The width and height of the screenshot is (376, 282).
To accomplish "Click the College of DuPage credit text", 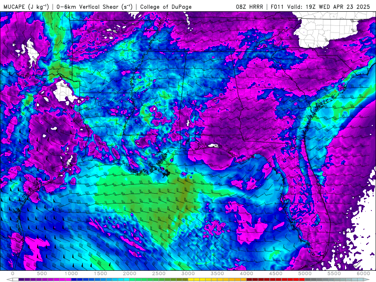I will [x=166, y=7].
